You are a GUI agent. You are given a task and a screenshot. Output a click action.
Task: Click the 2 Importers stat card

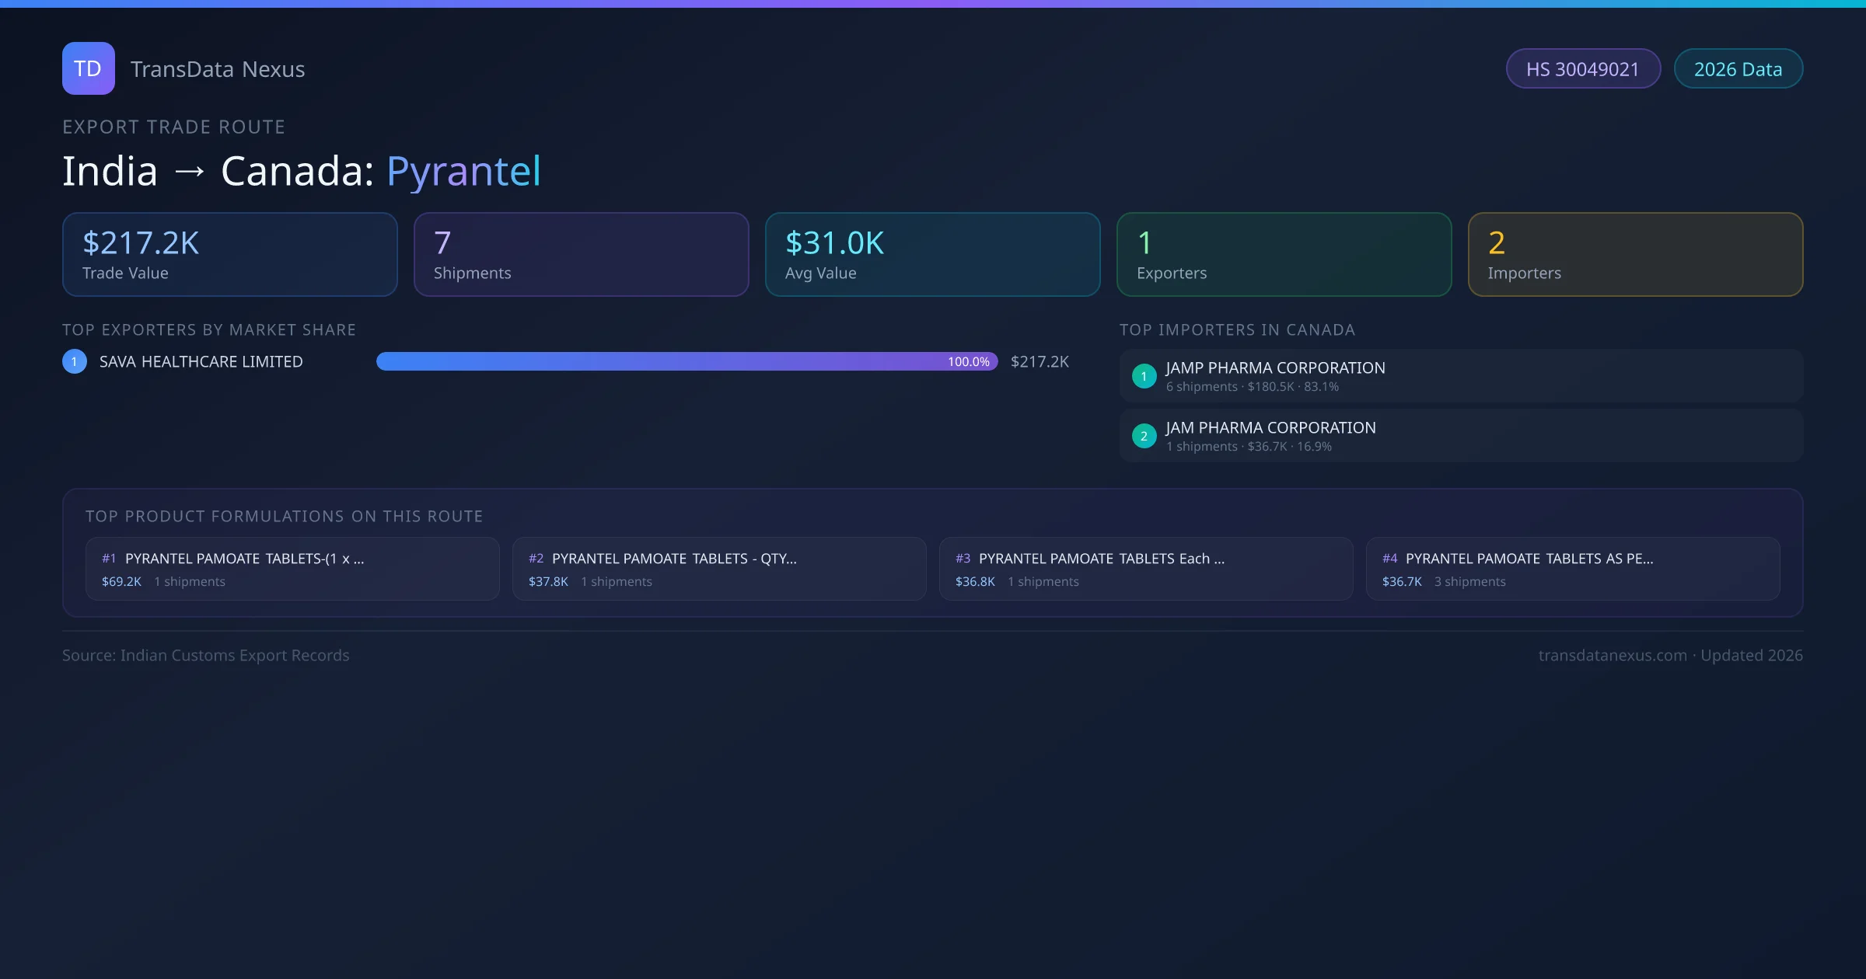(1635, 255)
